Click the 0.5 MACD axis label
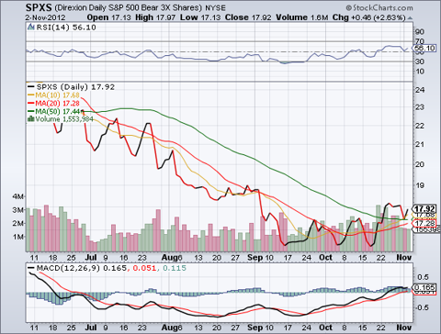This screenshot has width=441, height=334. (423, 277)
